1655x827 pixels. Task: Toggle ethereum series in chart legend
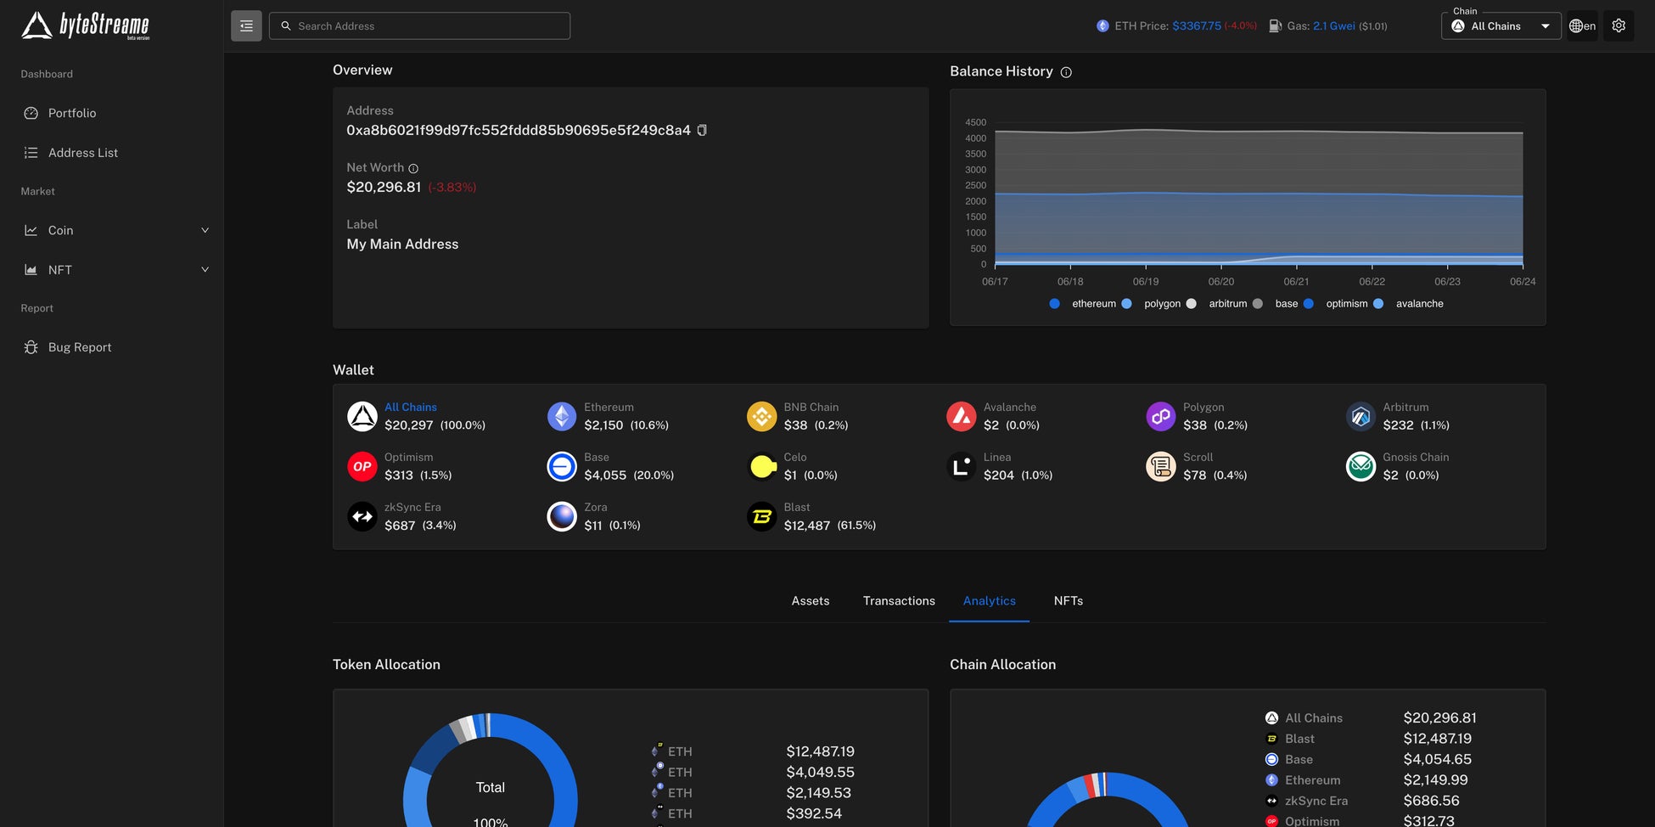point(1083,303)
